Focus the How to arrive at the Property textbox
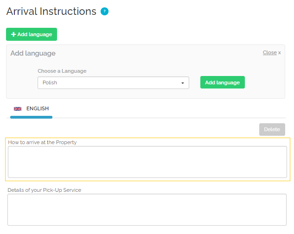Screen dimensions: 294x234 click(147, 162)
